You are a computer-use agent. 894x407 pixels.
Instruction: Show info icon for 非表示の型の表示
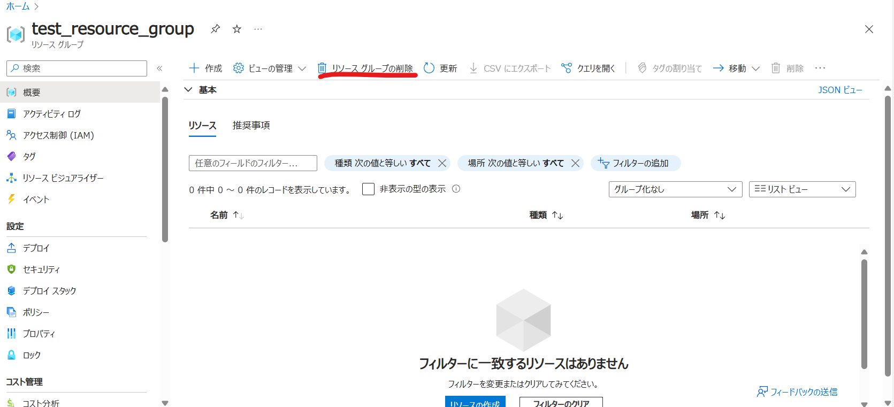point(456,189)
